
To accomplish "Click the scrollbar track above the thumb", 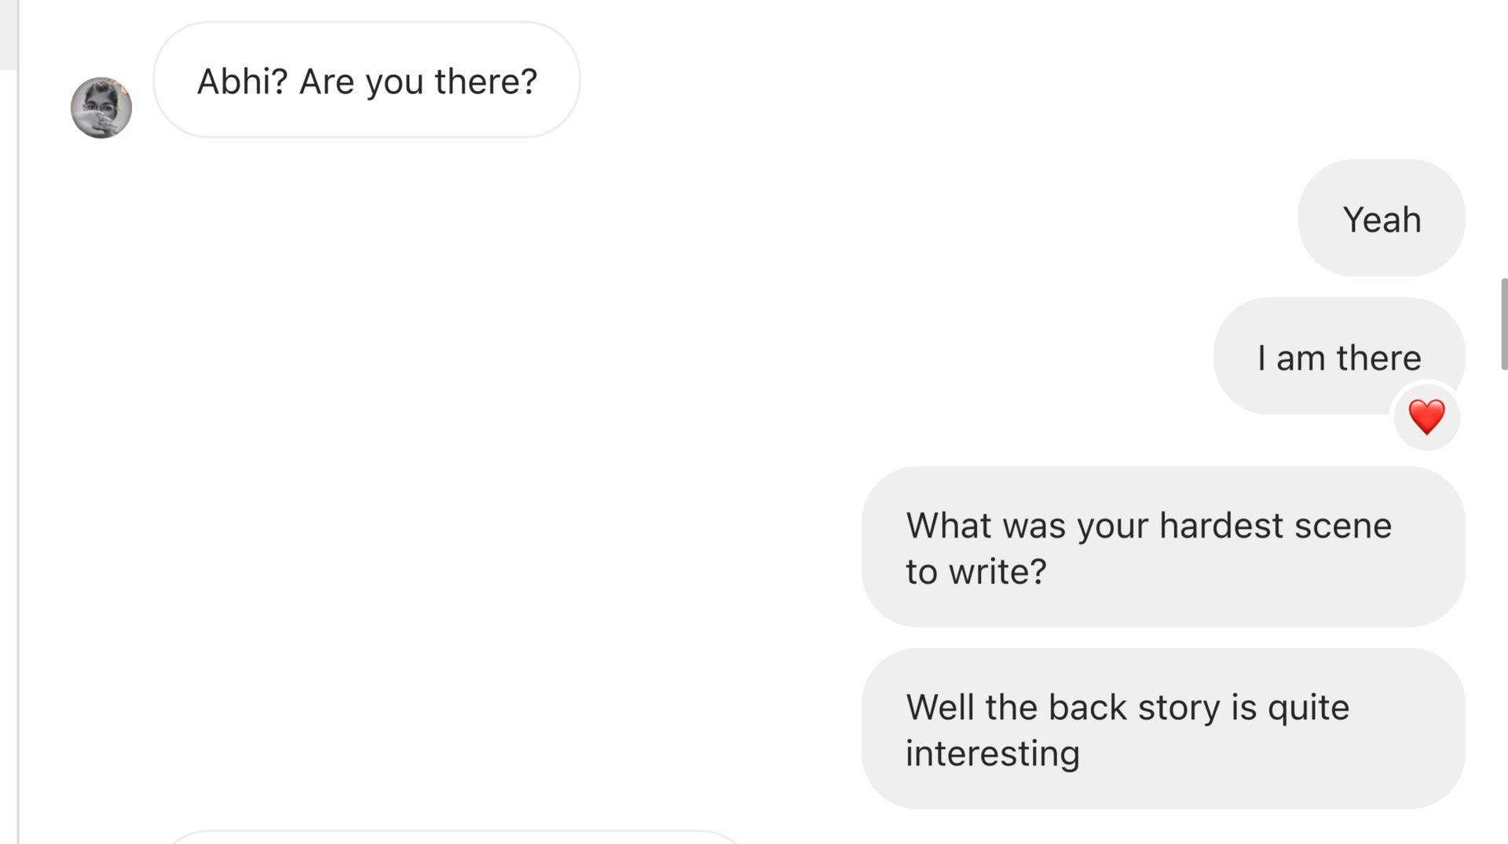I will 1504,139.
